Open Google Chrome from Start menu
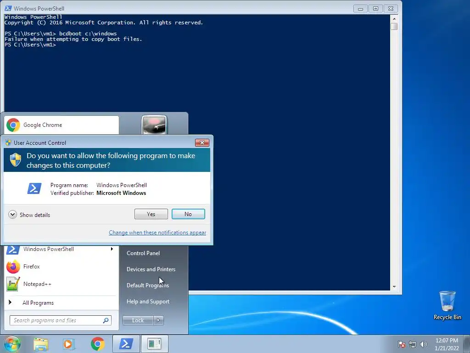Screen dimensions: 470x353 click(x=62, y=125)
